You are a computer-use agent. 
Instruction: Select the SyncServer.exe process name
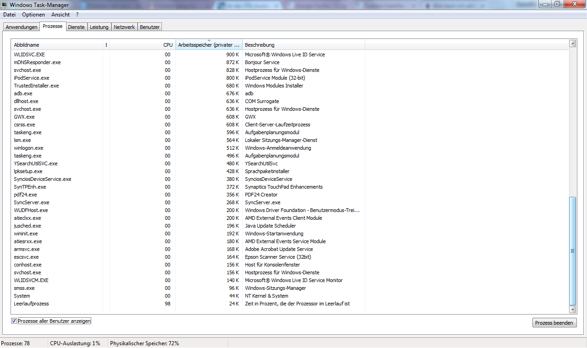pyautogui.click(x=32, y=202)
